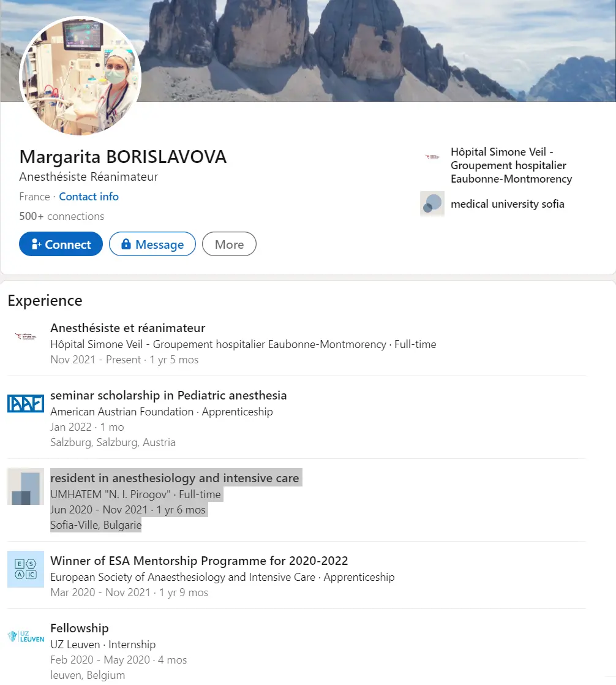
Task: Click the medical university sofia logo icon
Action: 432,203
